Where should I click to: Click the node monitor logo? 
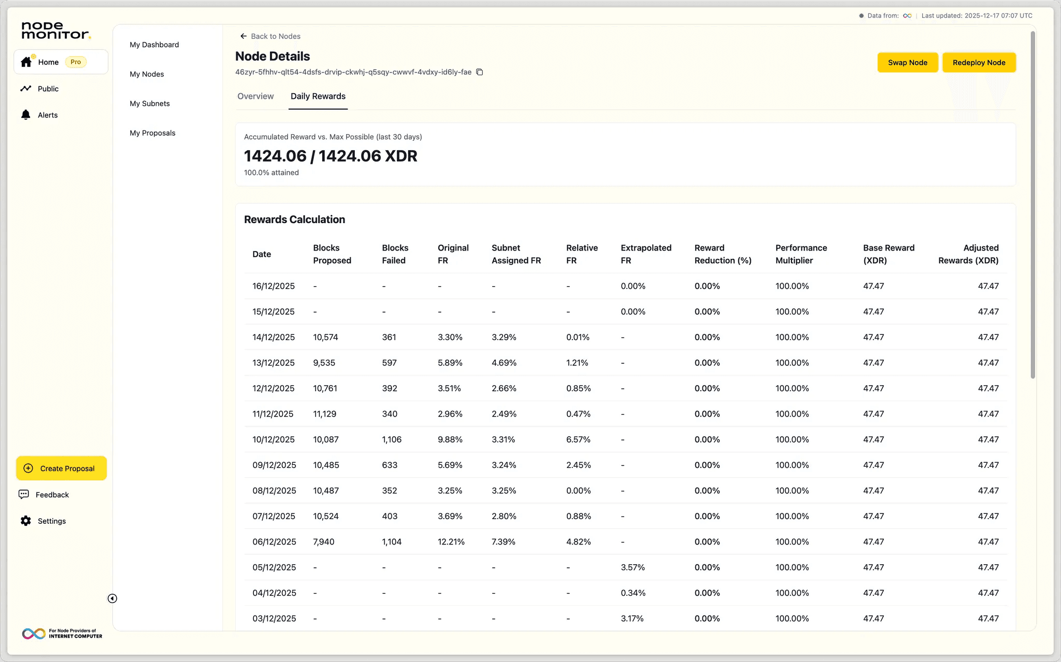coord(56,31)
